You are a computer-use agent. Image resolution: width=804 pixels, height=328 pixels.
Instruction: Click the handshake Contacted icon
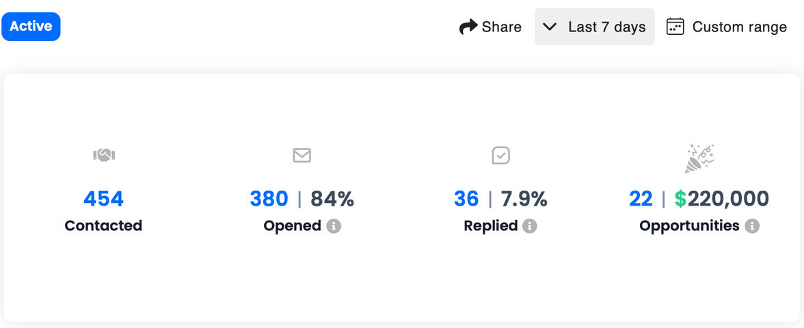(104, 156)
